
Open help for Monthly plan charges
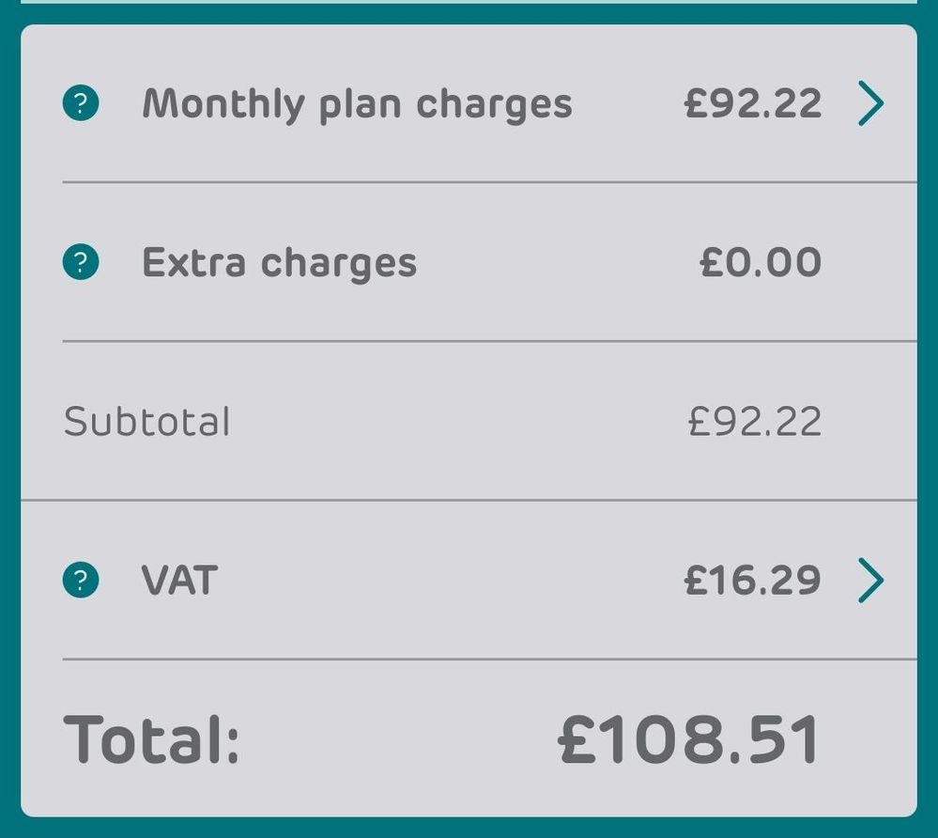[81, 103]
